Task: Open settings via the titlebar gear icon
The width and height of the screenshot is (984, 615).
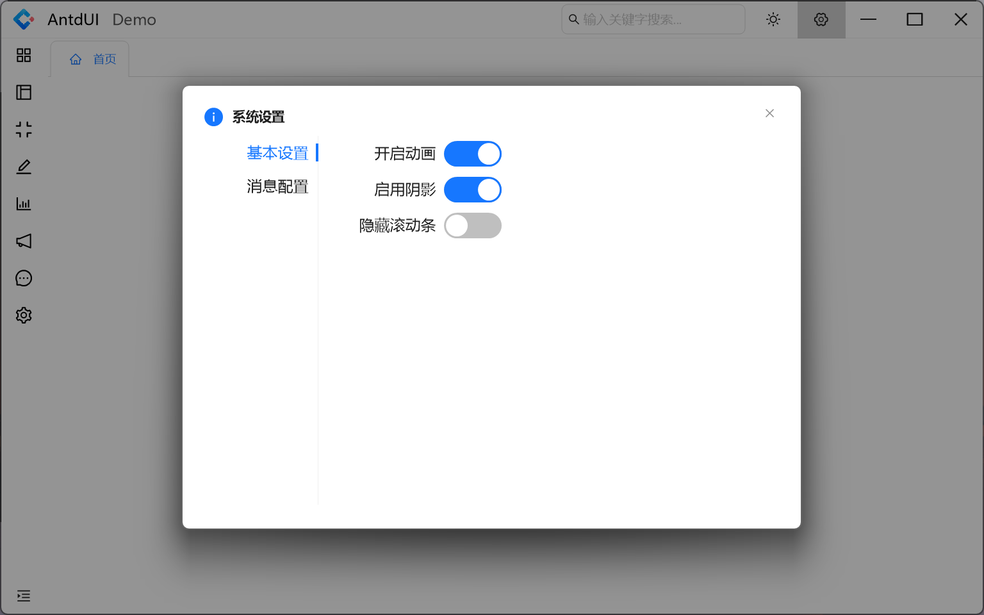Action: pos(821,19)
